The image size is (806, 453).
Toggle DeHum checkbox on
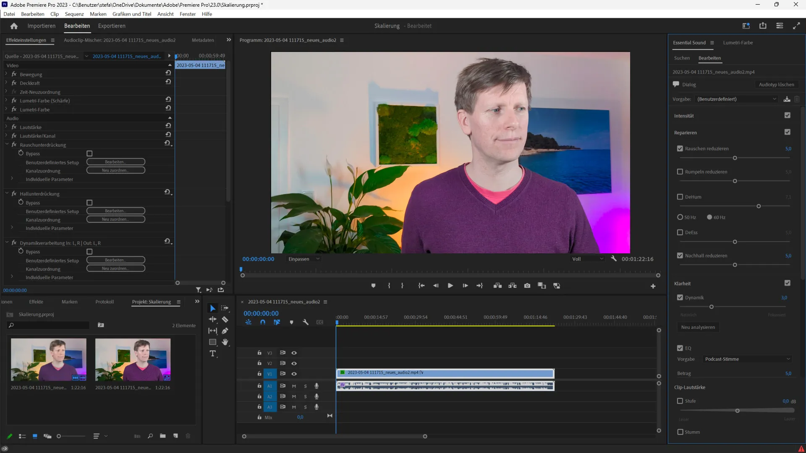680,197
